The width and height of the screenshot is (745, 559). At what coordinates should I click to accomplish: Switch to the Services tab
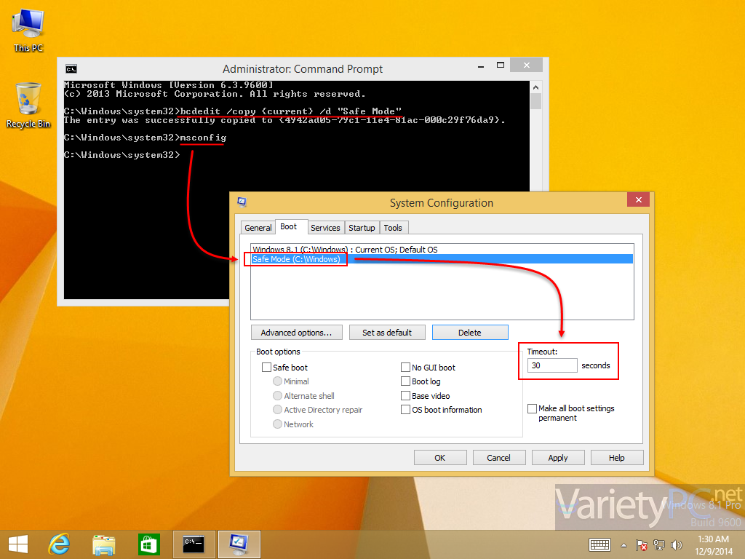(x=325, y=227)
